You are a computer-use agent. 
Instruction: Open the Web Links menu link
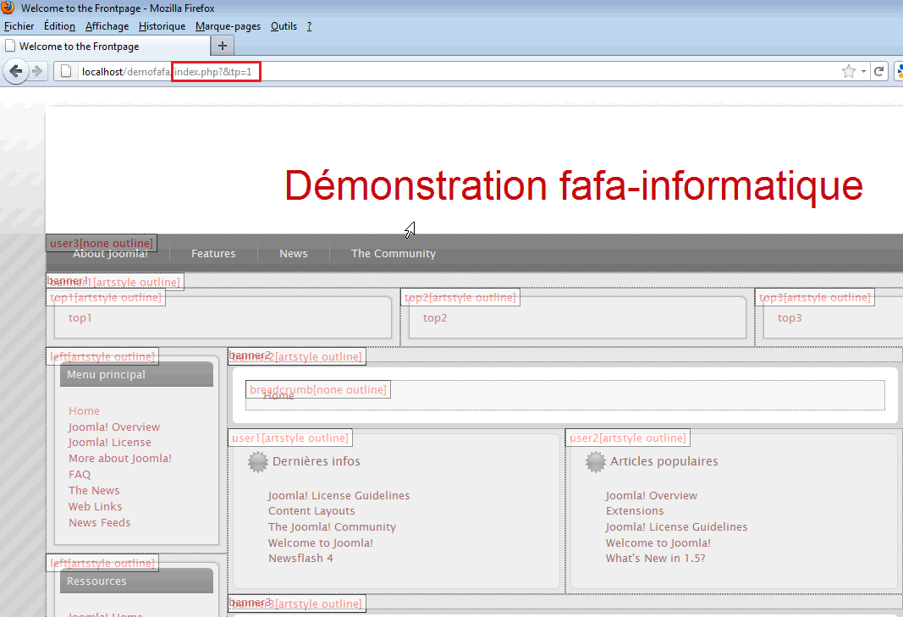[95, 506]
